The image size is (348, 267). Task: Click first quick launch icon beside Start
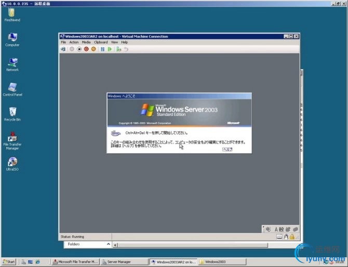[23, 262]
